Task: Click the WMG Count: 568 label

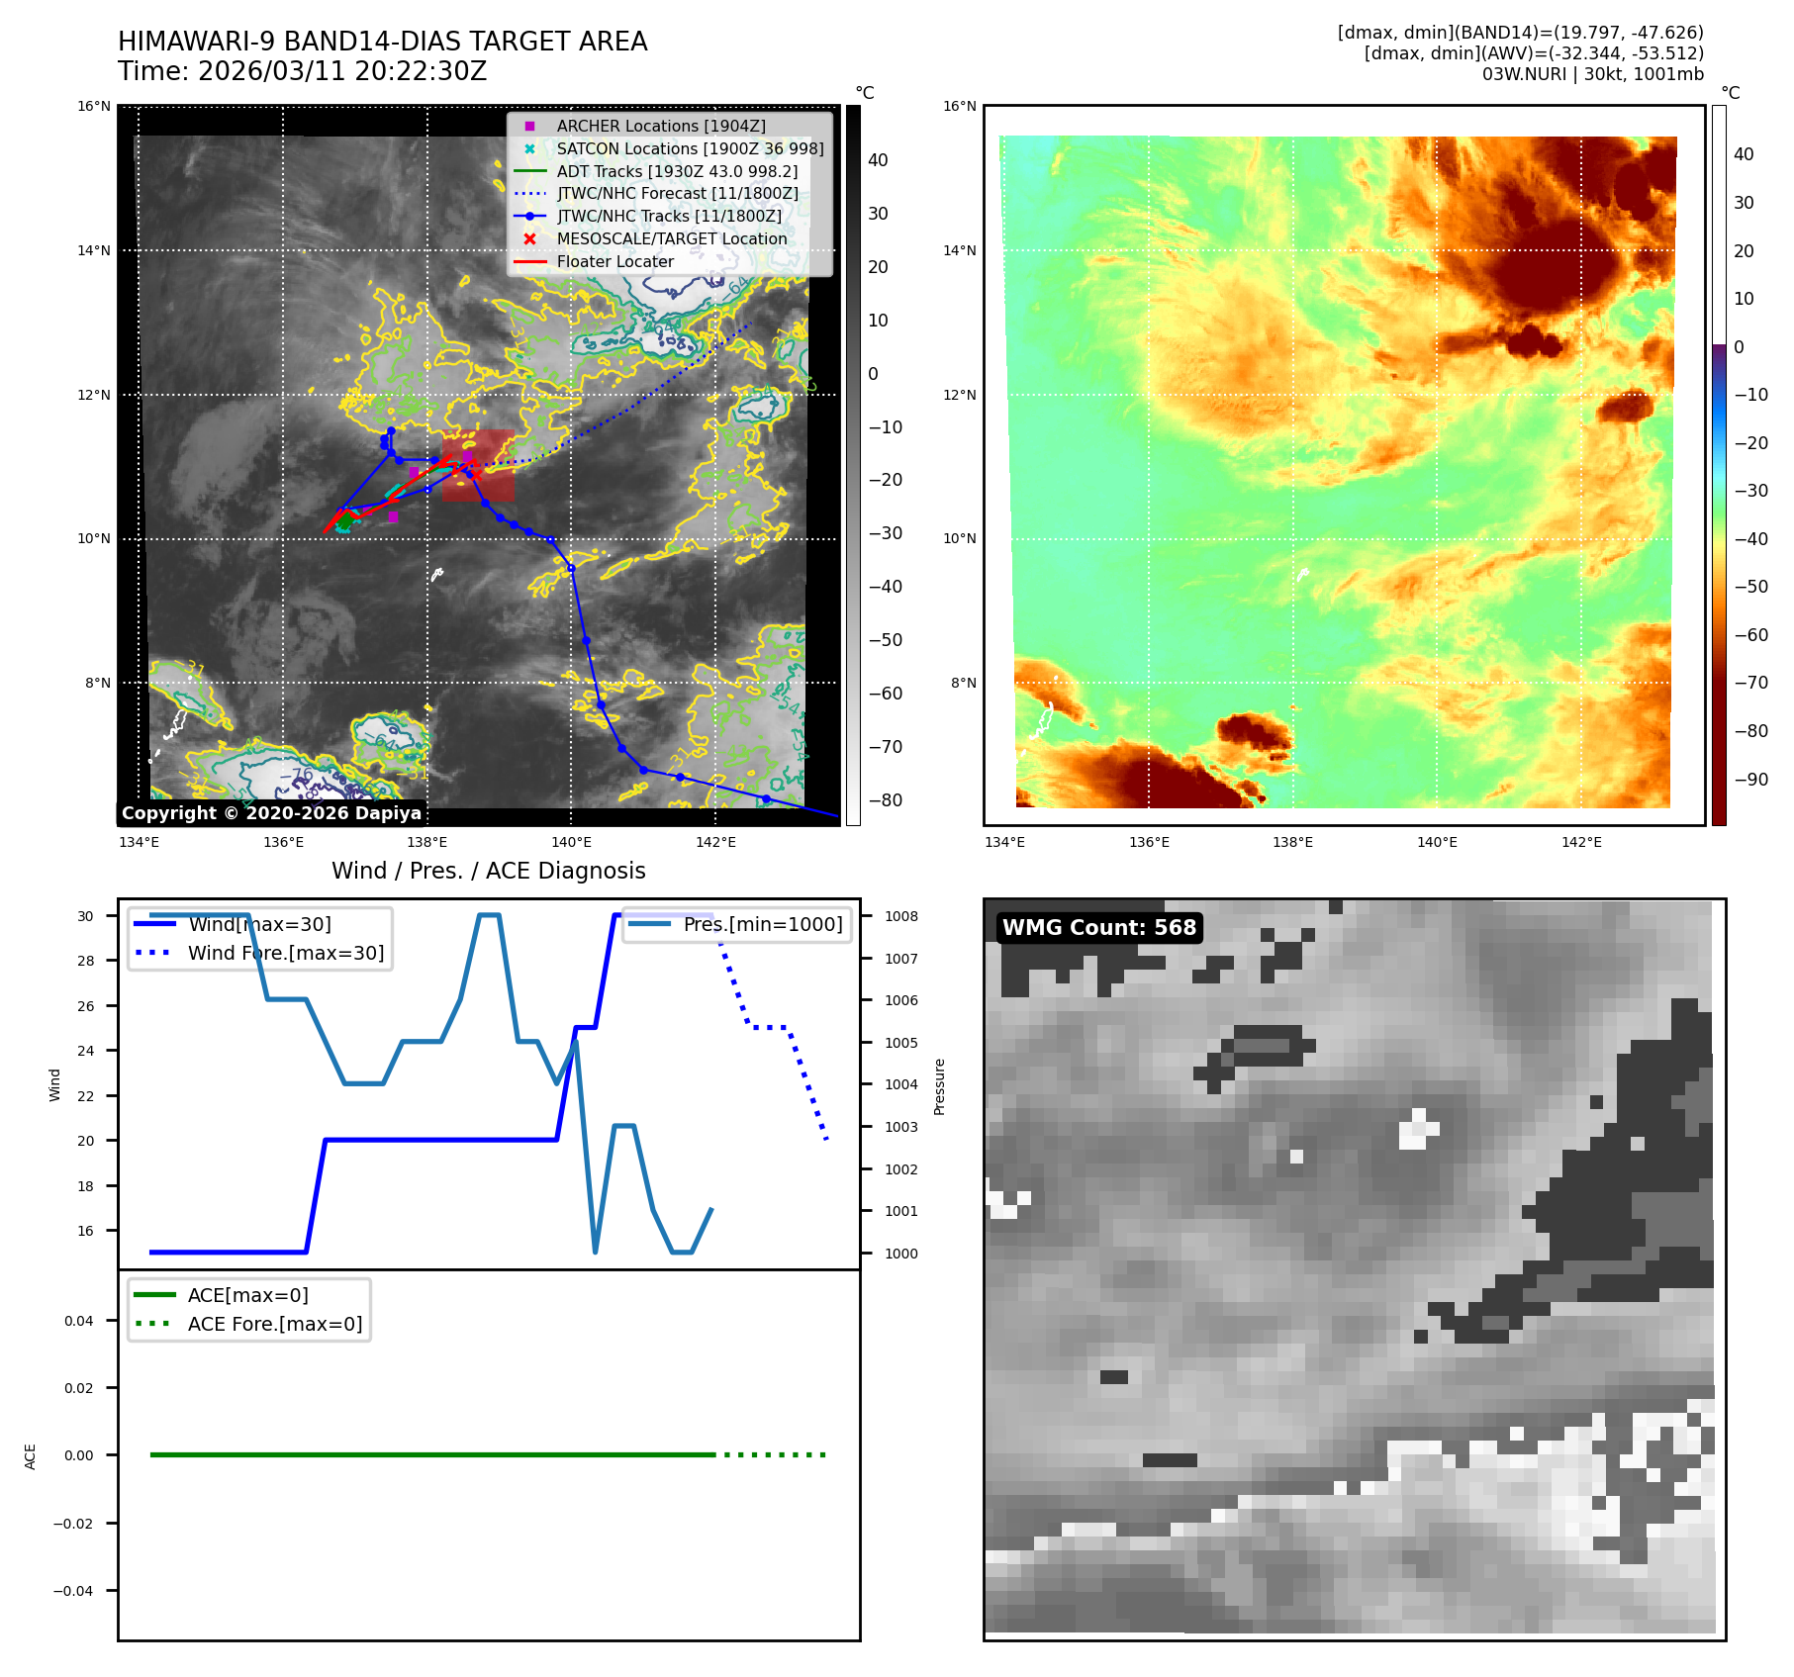Action: point(1098,927)
